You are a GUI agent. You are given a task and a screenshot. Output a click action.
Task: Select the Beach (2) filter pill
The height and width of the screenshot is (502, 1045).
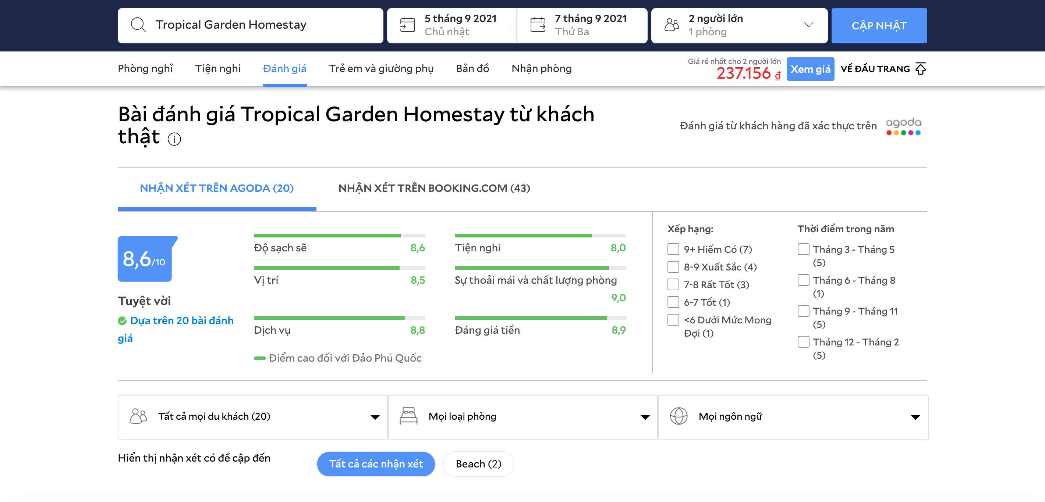point(478,464)
